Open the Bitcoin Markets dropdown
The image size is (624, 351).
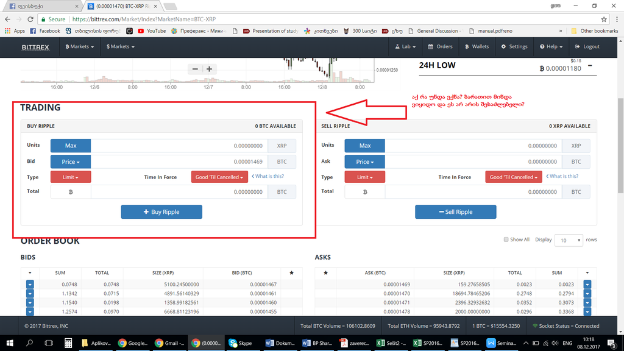(80, 46)
